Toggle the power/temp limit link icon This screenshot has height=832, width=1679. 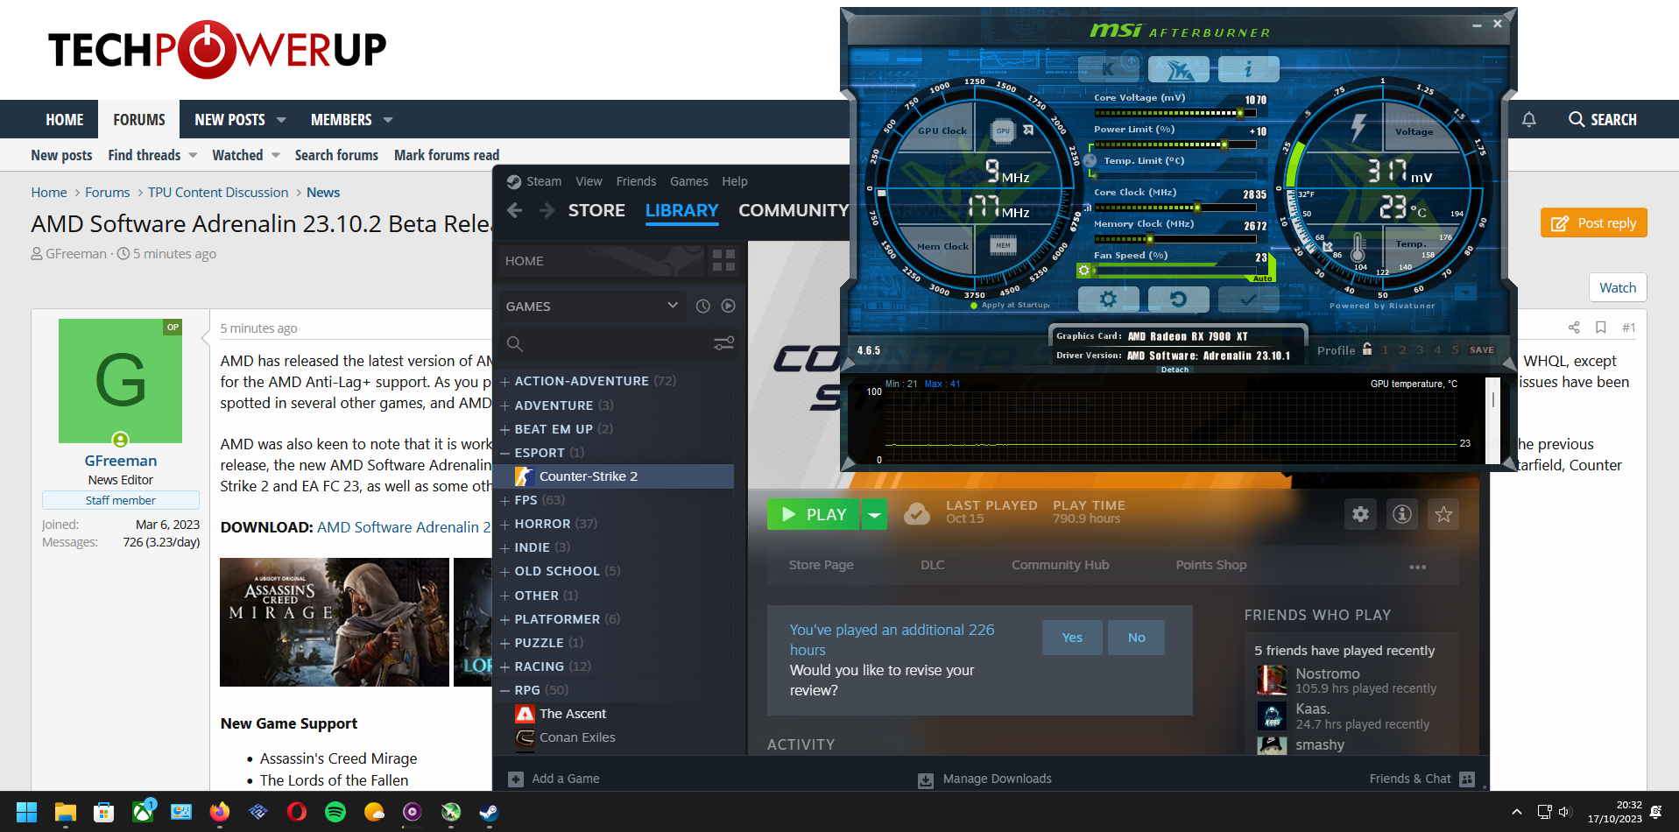pos(1090,160)
